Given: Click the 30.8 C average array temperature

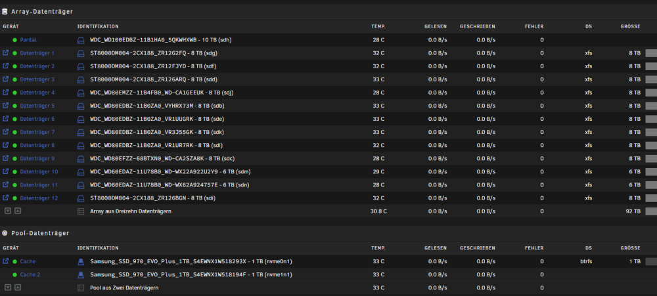Looking at the screenshot, I should tap(378, 211).
